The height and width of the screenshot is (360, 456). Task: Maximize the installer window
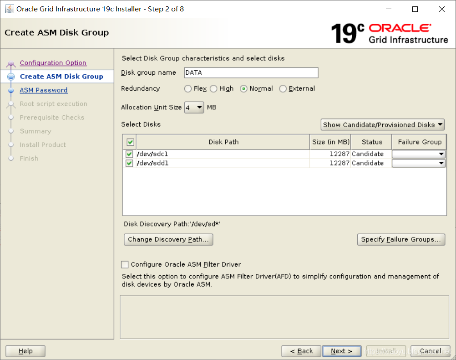(x=415, y=9)
